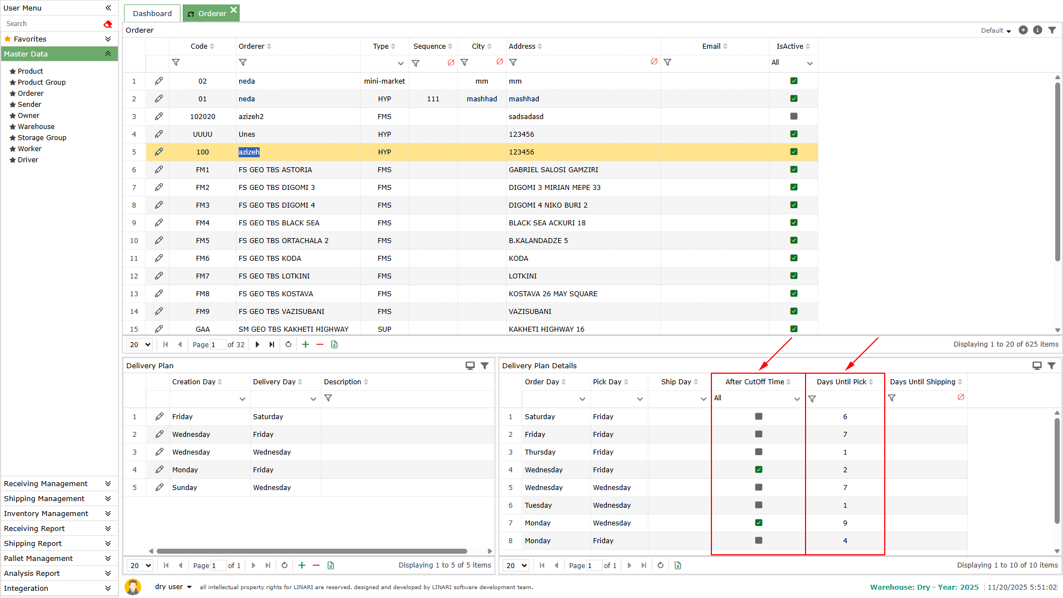Image resolution: width=1063 pixels, height=598 pixels.
Task: Click the edit pencil for orderer azizeh2
Action: pos(159,116)
